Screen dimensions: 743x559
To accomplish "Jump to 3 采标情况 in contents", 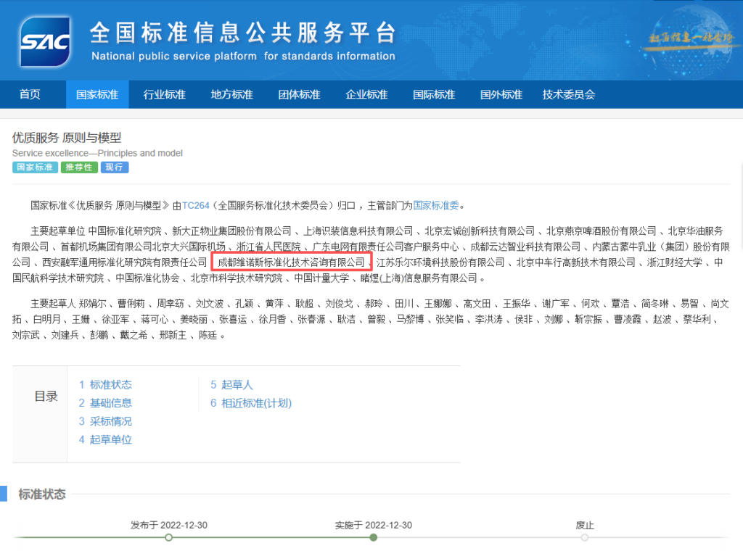I will (105, 421).
